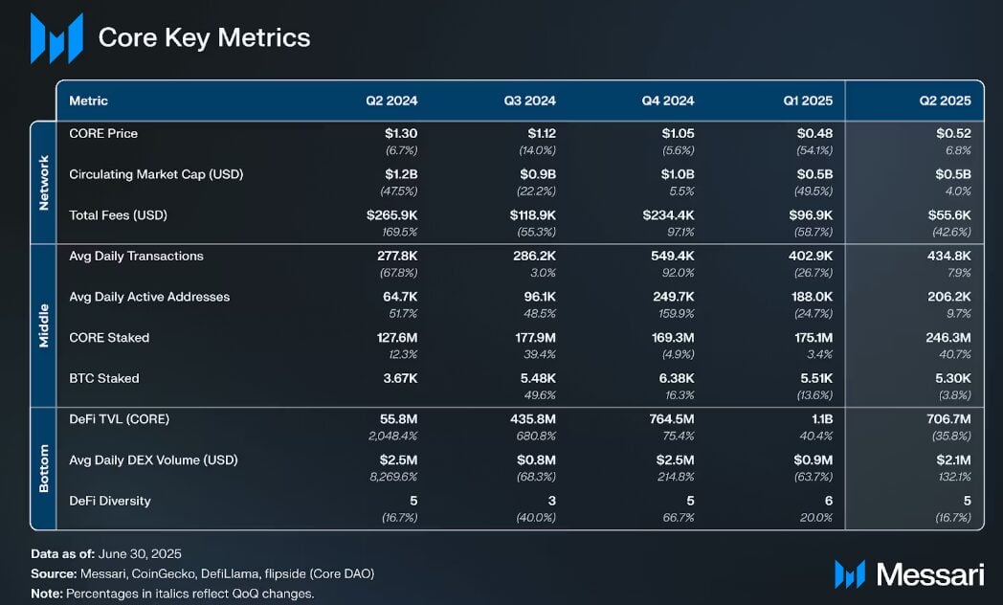Click the Metric column header
Viewport: 1003px width, 605px height.
[88, 101]
